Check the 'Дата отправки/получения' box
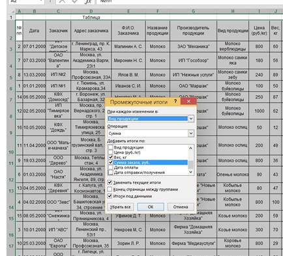 coord(110,173)
